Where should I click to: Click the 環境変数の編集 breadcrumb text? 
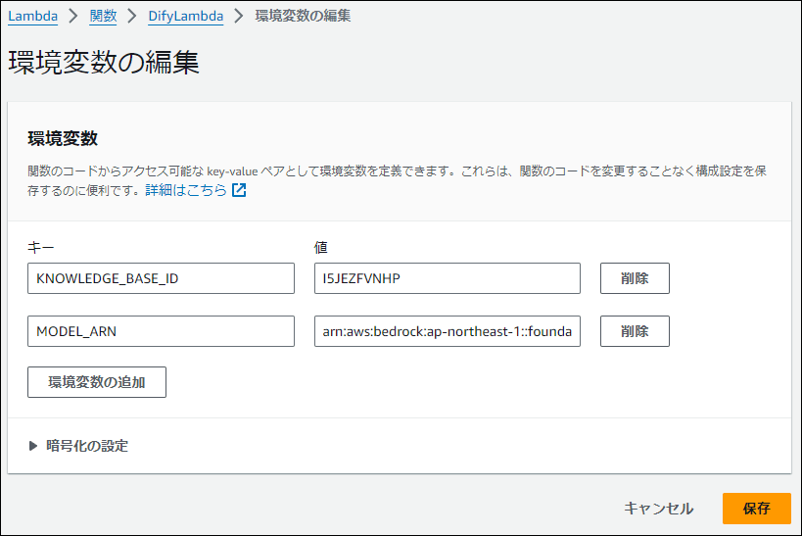303,16
